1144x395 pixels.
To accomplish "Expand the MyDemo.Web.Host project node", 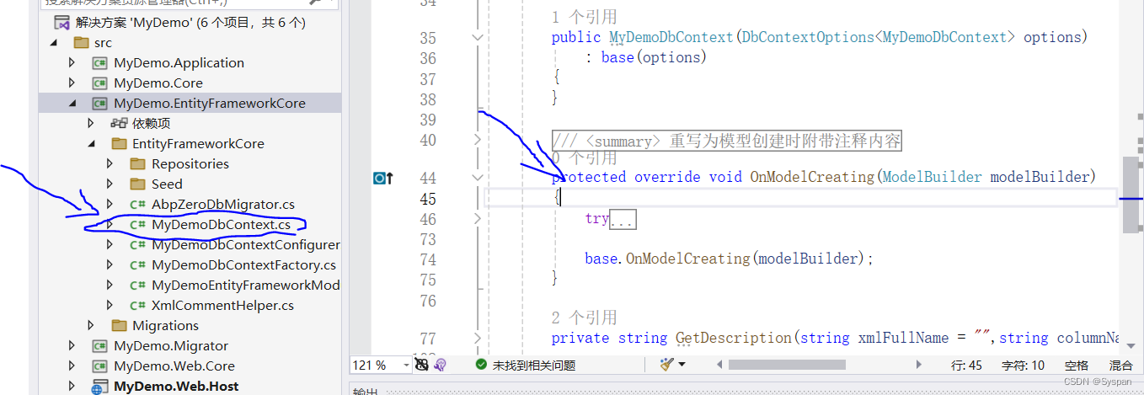I will pos(72,387).
